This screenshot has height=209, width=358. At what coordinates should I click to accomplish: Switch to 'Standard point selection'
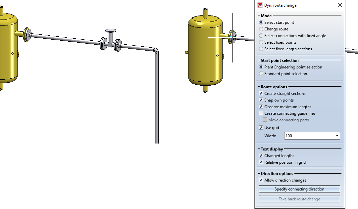(x=261, y=74)
